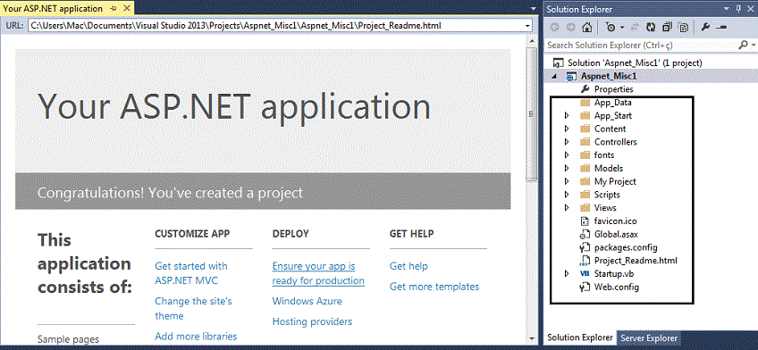Open Properties with the wrench toolbar icon
The height and width of the screenshot is (350, 758).
[x=705, y=28]
